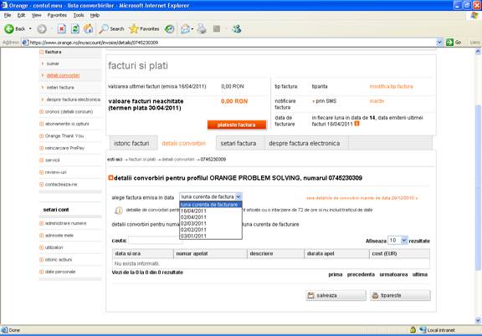
Task: Open the File menu
Action: coord(8,15)
